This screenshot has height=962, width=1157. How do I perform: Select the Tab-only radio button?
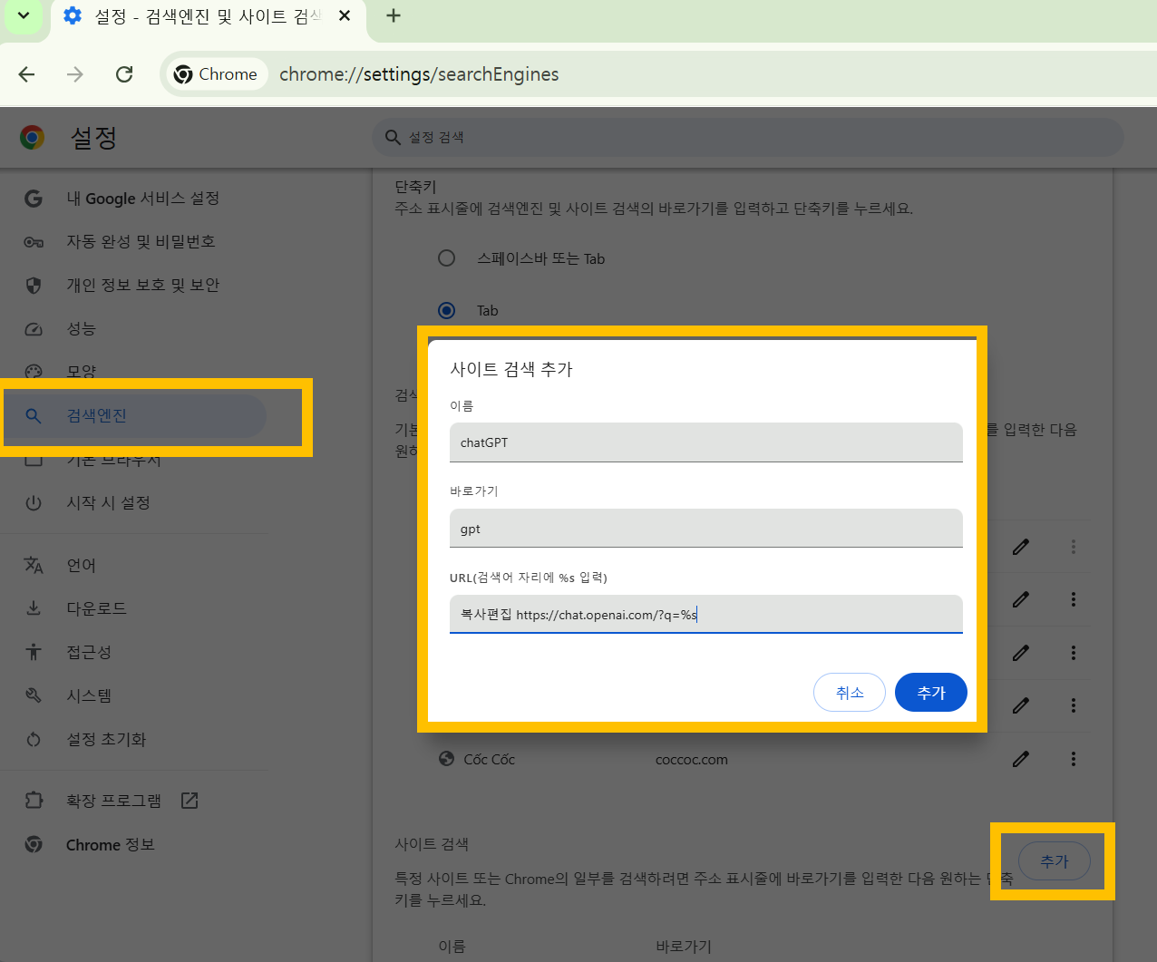coord(446,310)
